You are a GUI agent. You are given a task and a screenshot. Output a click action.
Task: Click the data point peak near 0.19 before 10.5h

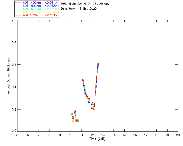pos(75,111)
